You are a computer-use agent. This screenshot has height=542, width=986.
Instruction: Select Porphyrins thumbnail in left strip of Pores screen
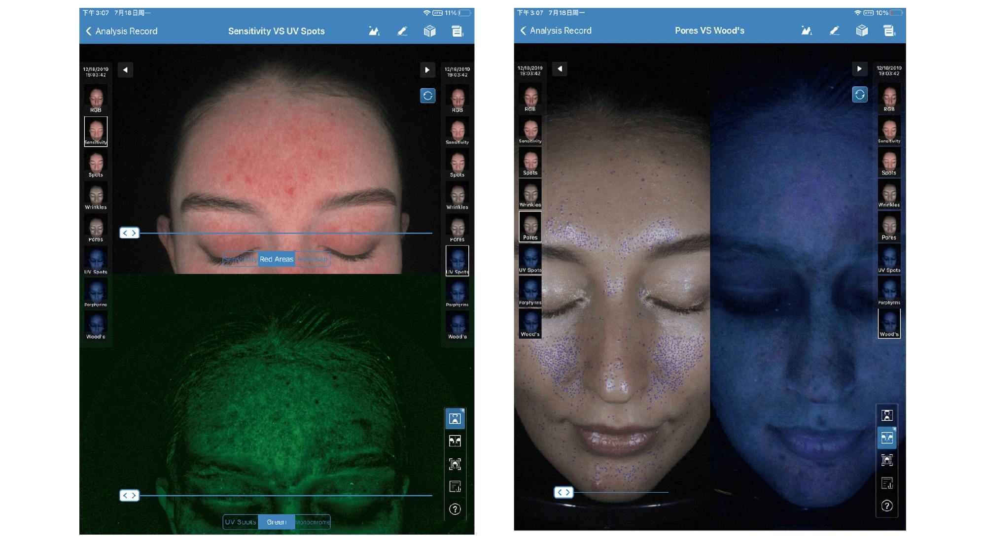click(x=530, y=291)
